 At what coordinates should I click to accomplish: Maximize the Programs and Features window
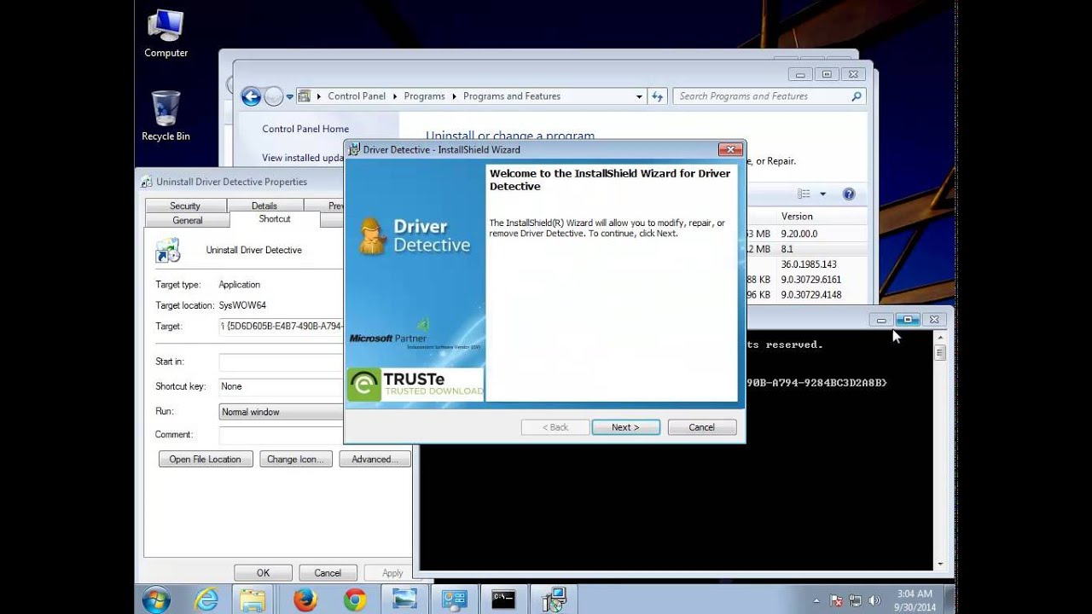[x=827, y=74]
